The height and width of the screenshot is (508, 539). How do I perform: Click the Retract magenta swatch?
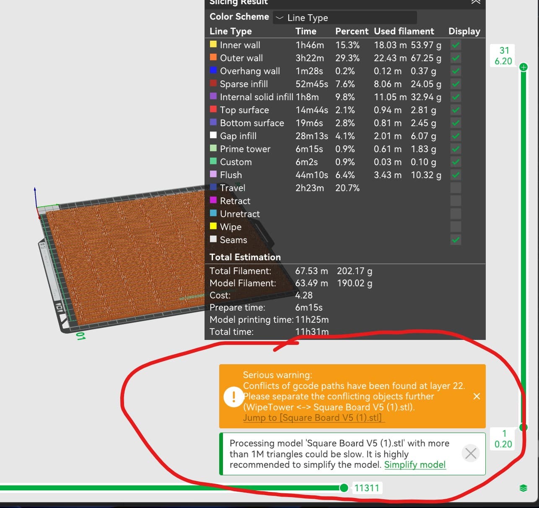(213, 200)
